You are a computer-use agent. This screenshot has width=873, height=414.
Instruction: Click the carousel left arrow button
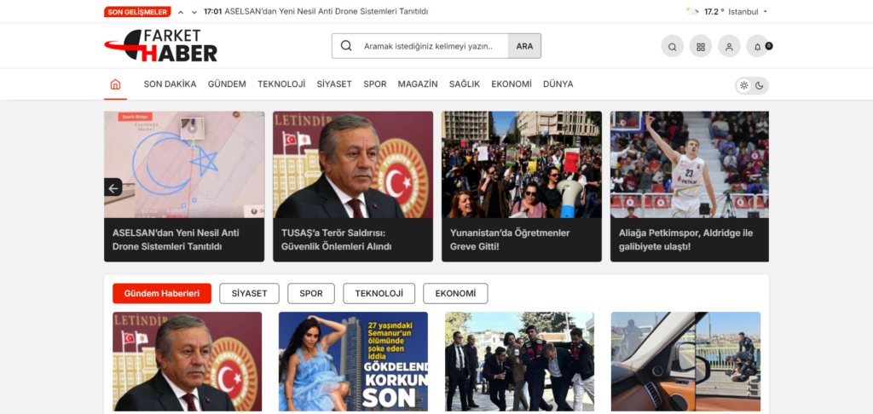click(113, 187)
